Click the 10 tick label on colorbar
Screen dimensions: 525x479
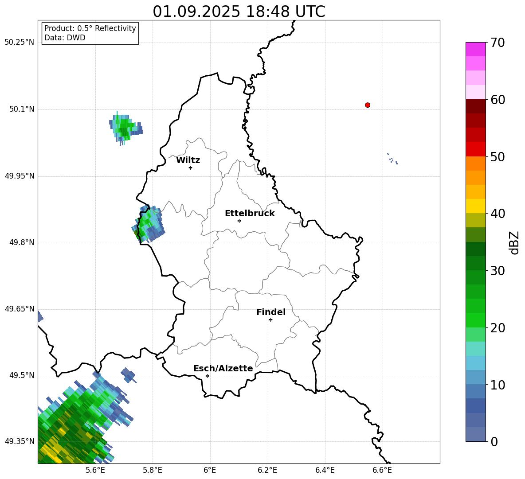pyautogui.click(x=498, y=385)
